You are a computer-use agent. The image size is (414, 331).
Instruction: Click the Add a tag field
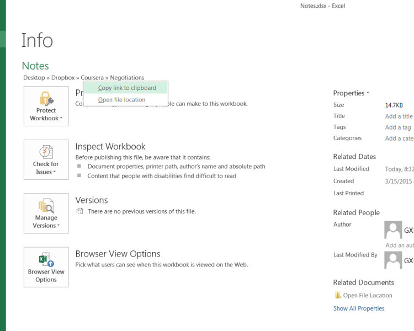pos(398,127)
